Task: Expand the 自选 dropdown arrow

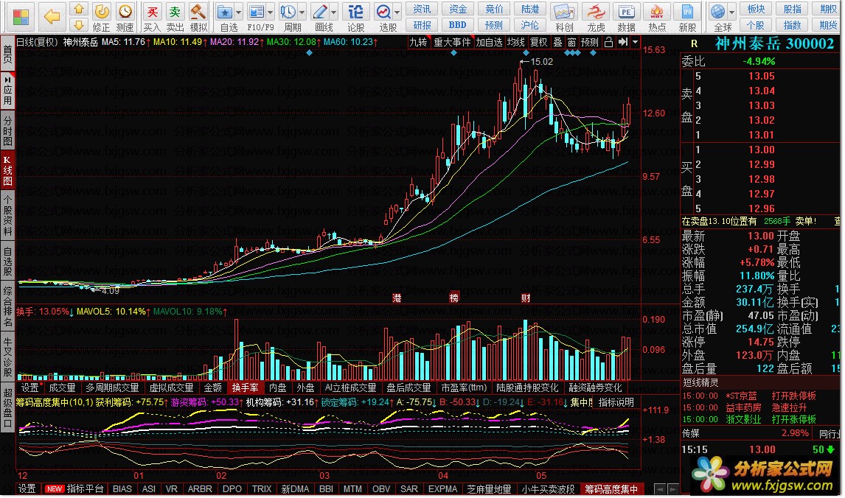Action: click(x=239, y=12)
